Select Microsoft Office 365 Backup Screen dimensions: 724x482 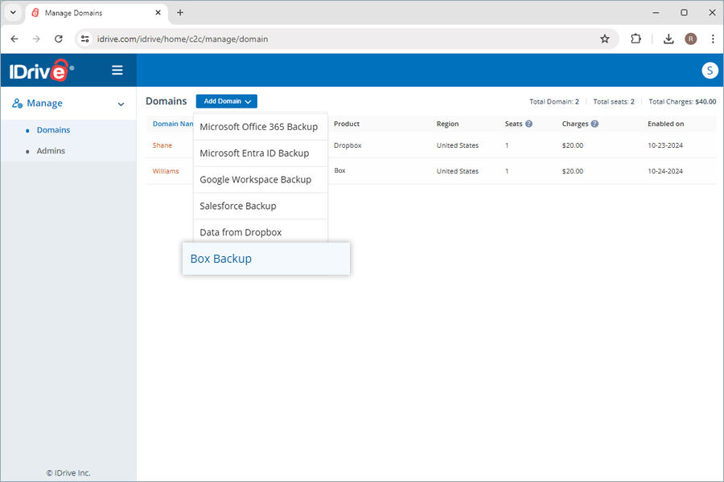tap(261, 127)
